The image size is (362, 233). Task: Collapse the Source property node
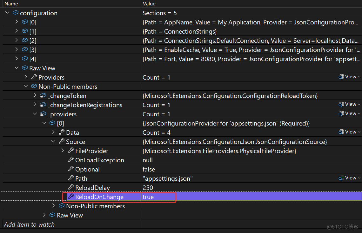tap(54, 142)
